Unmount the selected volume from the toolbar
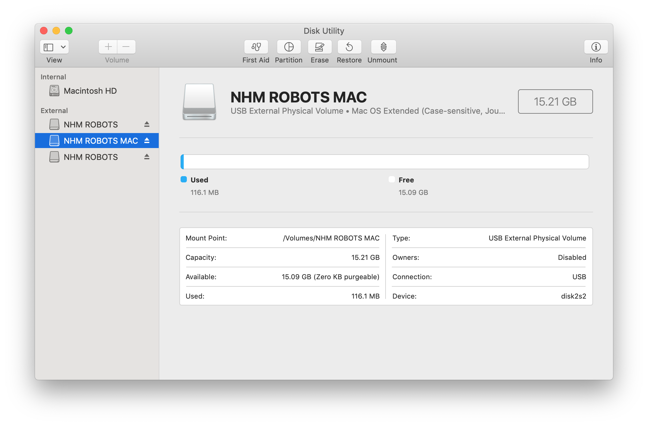Viewport: 648px width, 426px height. (383, 47)
